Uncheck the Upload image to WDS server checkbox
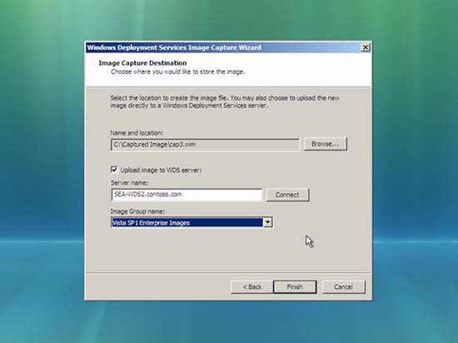 pos(114,170)
